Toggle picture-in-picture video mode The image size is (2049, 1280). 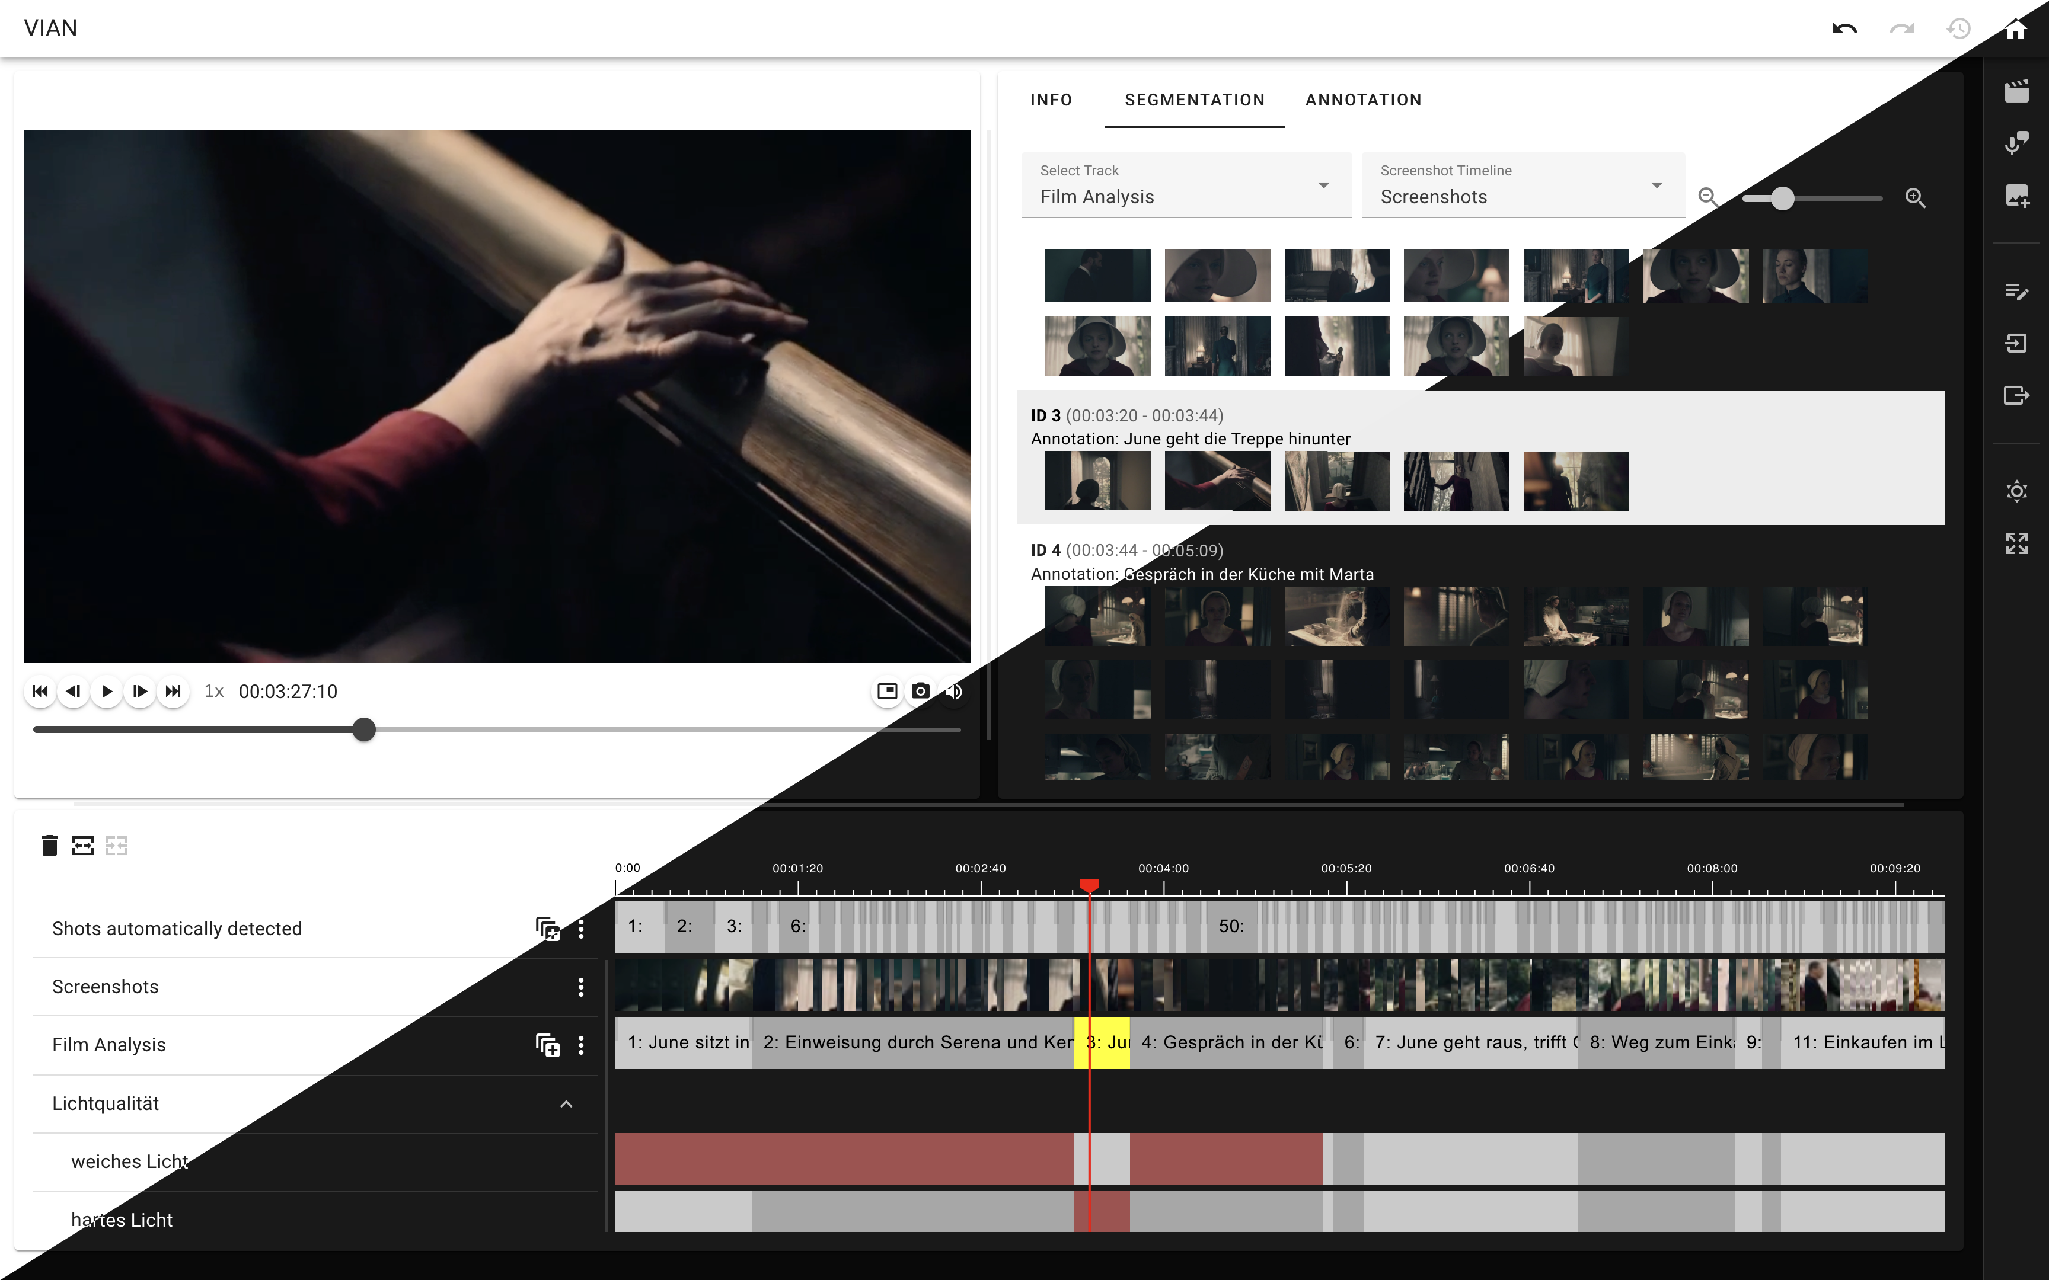(886, 692)
